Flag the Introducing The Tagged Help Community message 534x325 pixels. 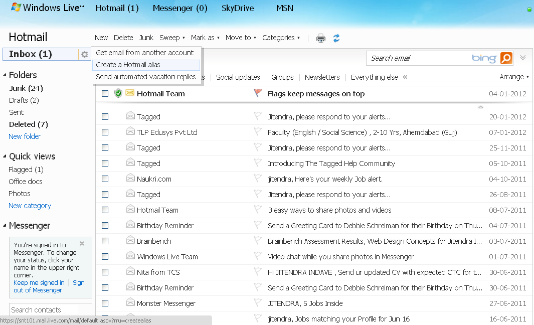click(x=258, y=162)
